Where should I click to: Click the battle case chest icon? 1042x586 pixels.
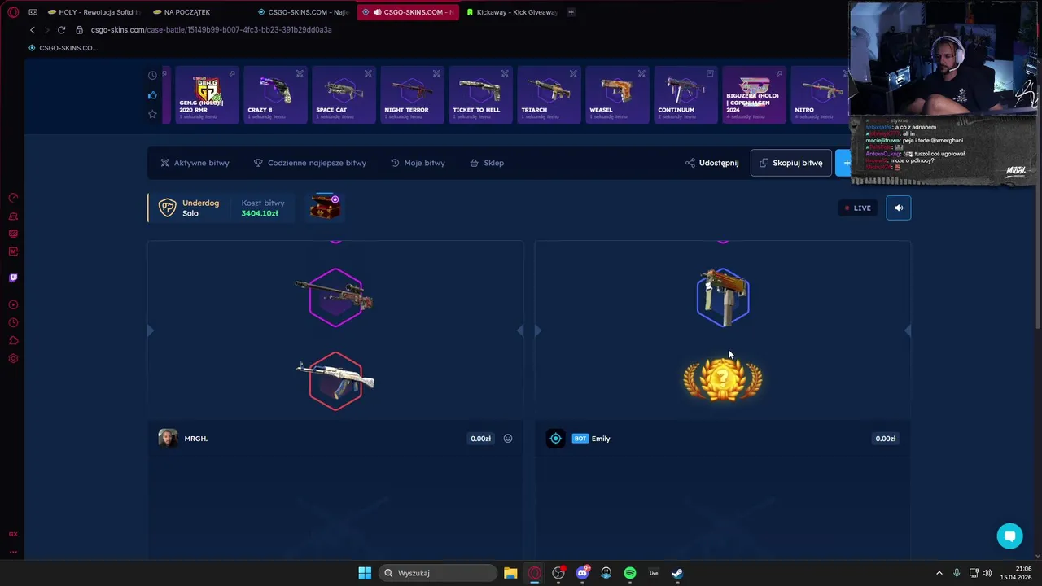click(325, 208)
